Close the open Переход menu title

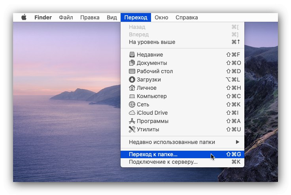pos(136,17)
